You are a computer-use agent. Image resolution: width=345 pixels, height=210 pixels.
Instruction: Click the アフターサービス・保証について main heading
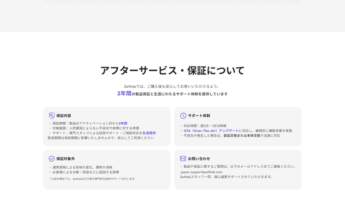click(x=172, y=70)
